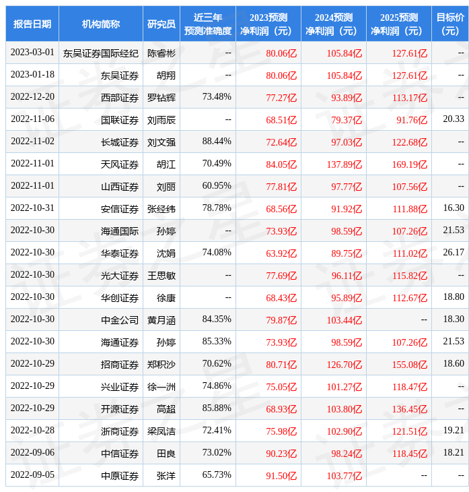Image resolution: width=469 pixels, height=492 pixels.
Task: Click 137.89亿 profit forecast
Action: 345,164
